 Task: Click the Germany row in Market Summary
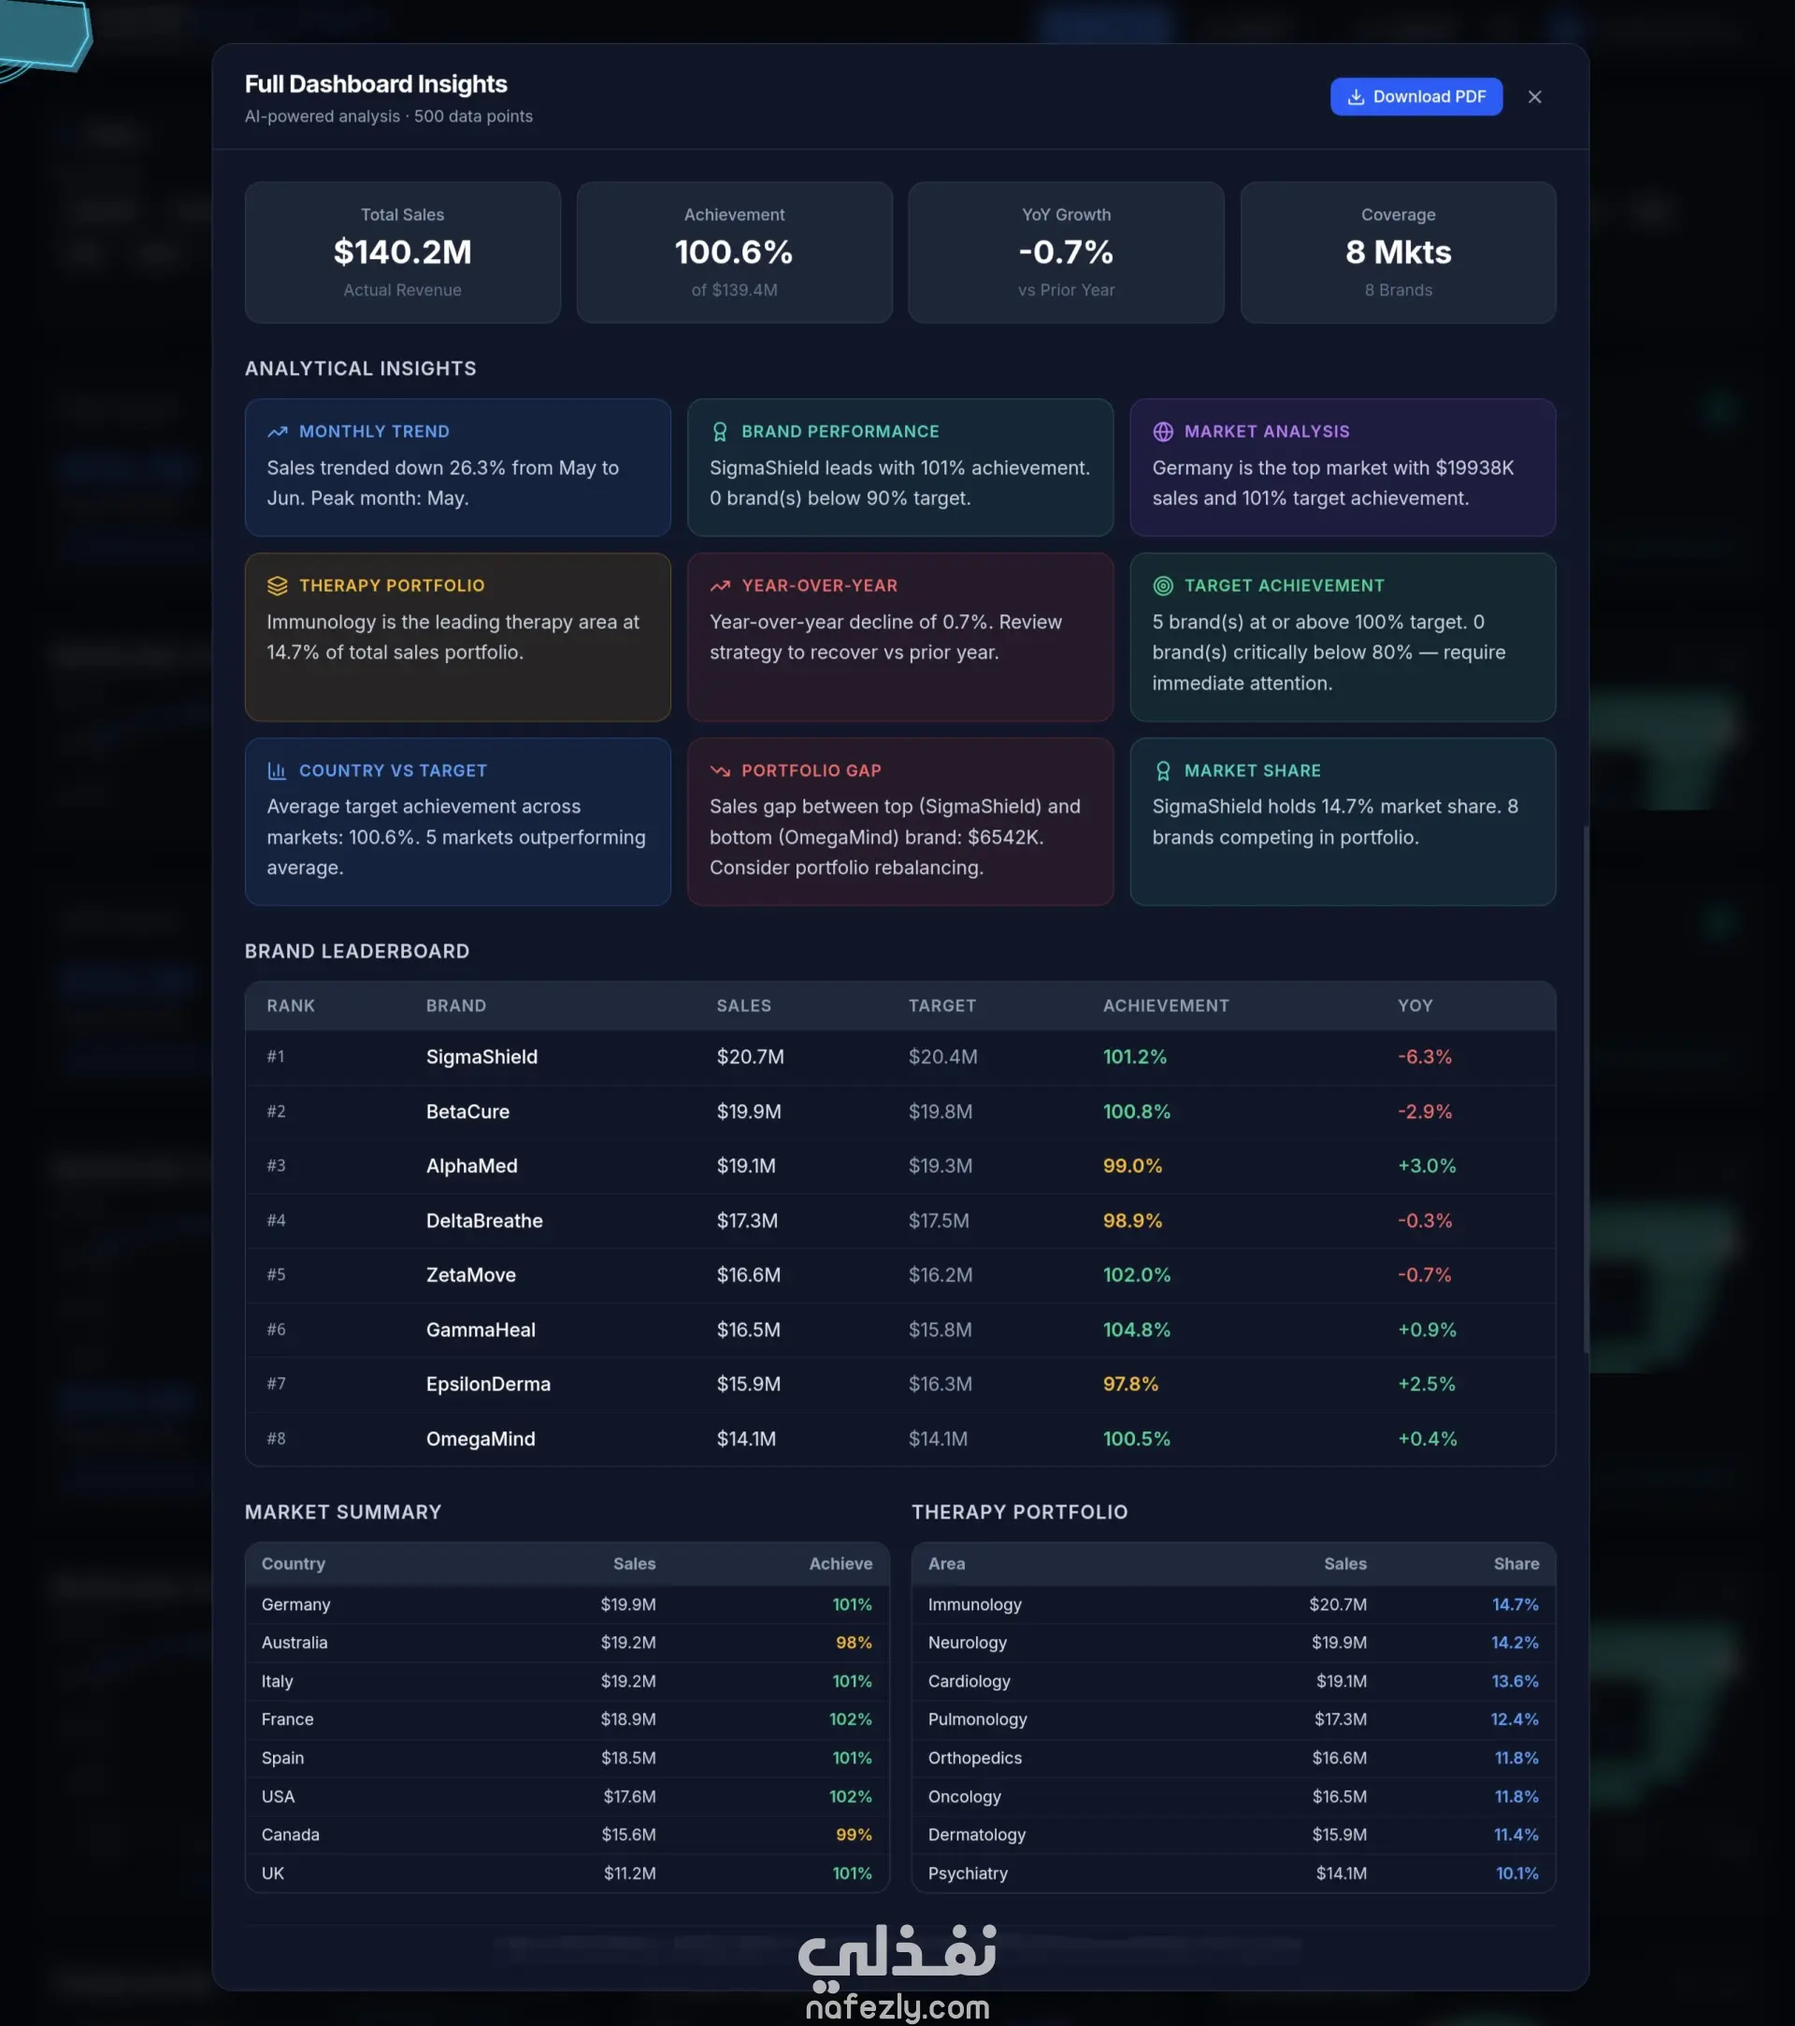point(567,1603)
